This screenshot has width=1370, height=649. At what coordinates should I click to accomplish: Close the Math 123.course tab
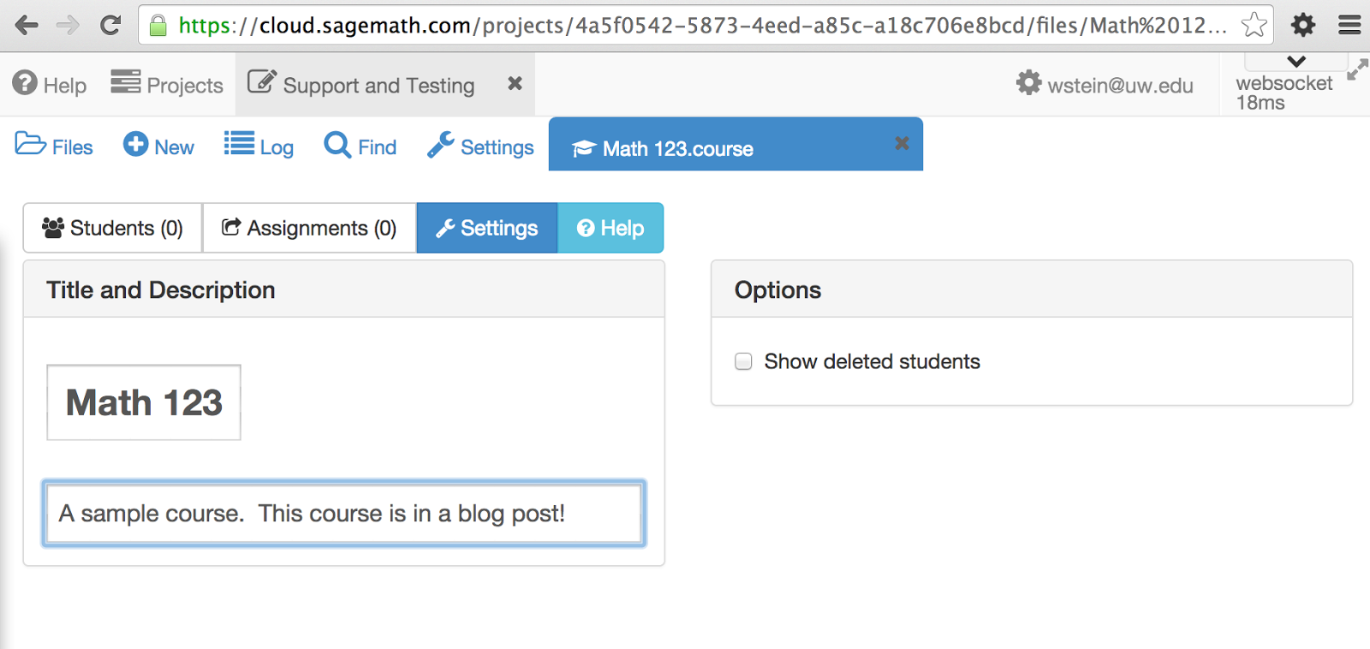[902, 143]
